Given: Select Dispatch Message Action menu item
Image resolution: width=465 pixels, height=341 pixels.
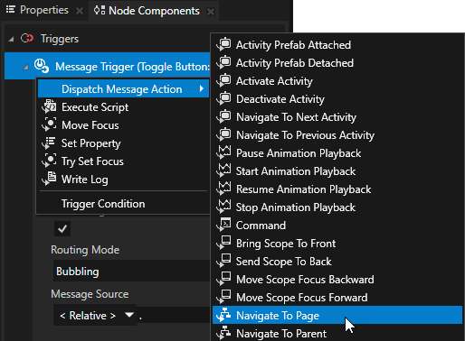Looking at the screenshot, I should coord(123,88).
